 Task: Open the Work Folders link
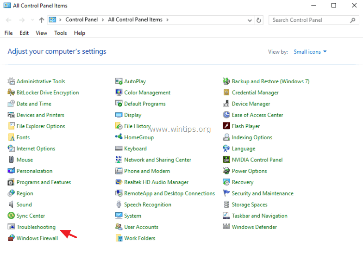[140, 238]
